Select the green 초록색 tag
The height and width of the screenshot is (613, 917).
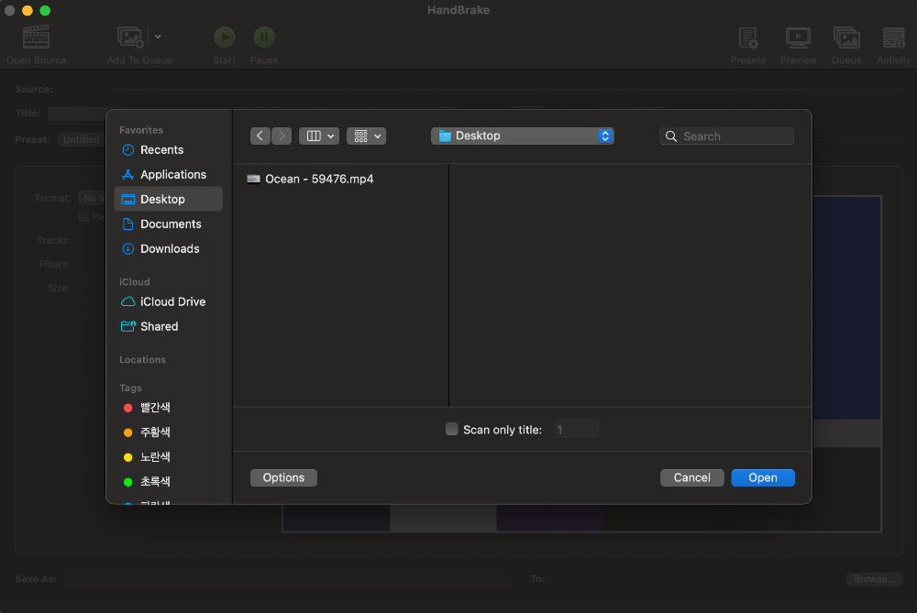[169, 482]
